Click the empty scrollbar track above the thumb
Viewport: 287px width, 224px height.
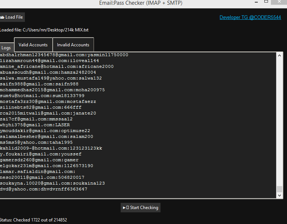pyautogui.click(x=280, y=120)
